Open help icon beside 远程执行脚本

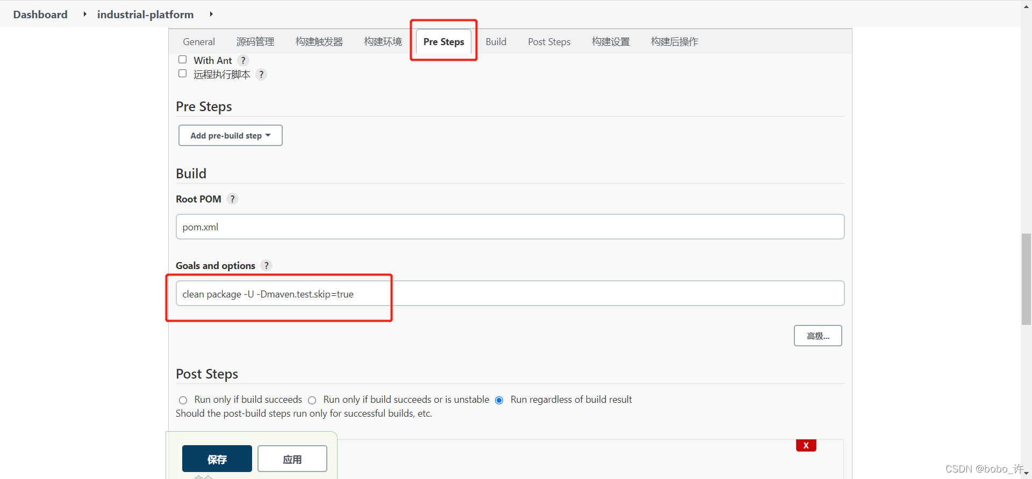point(261,74)
